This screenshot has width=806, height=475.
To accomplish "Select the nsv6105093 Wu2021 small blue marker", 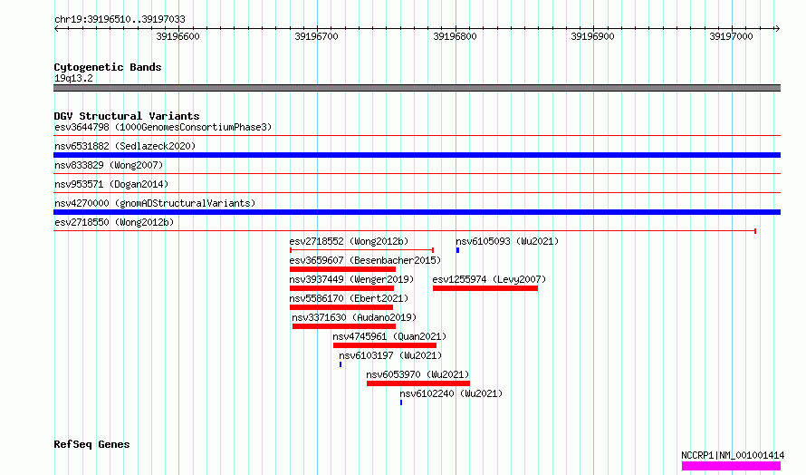I will click(x=457, y=250).
